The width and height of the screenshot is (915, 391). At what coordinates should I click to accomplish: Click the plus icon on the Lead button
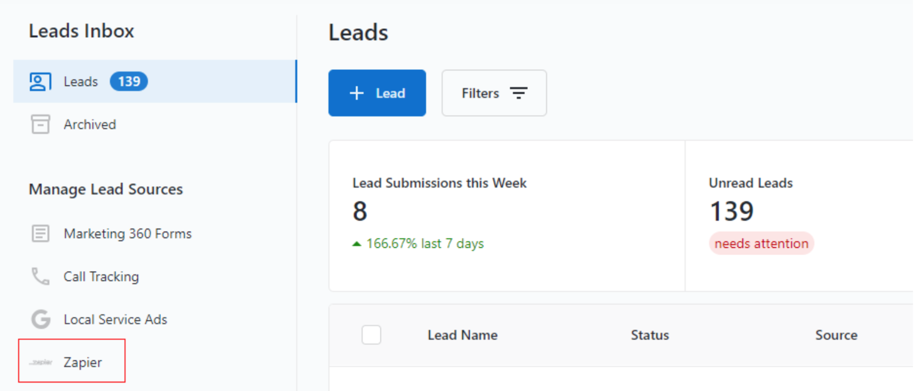[x=357, y=93]
